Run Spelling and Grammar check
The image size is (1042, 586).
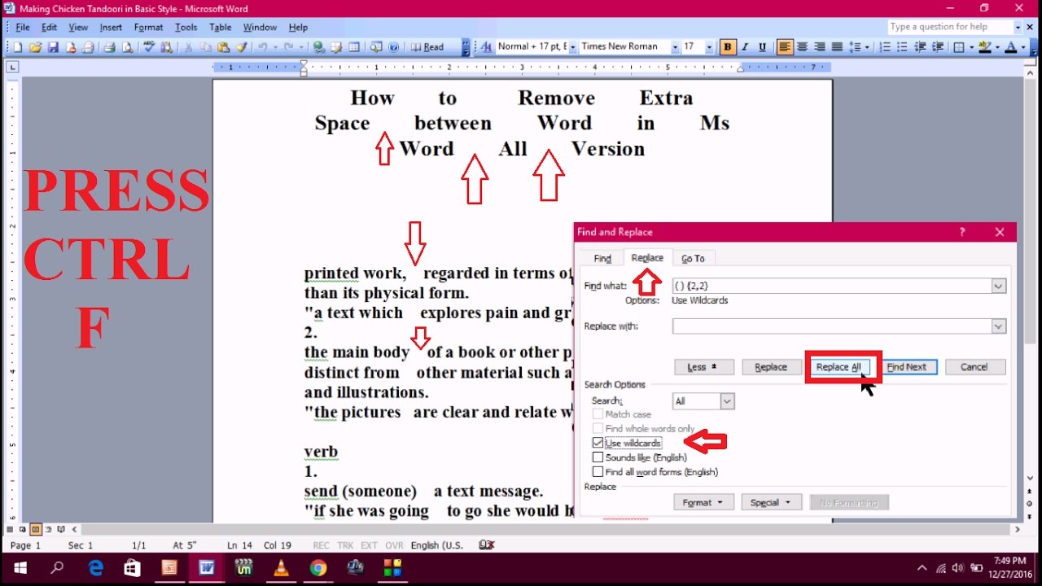point(149,47)
